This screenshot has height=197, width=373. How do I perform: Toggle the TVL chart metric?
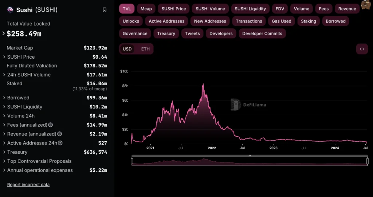click(127, 9)
